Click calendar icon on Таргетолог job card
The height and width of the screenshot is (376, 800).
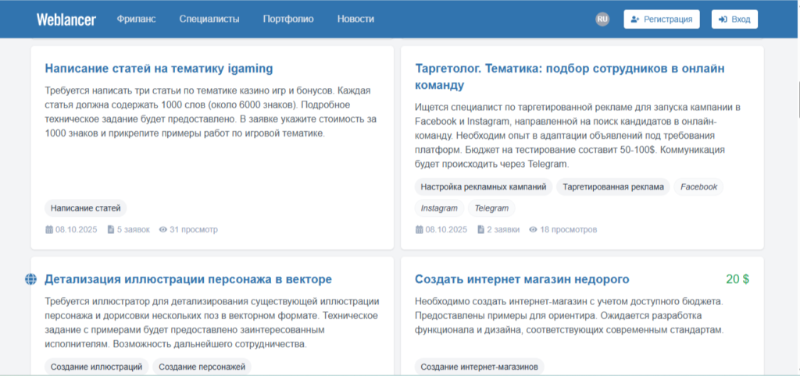(x=420, y=230)
